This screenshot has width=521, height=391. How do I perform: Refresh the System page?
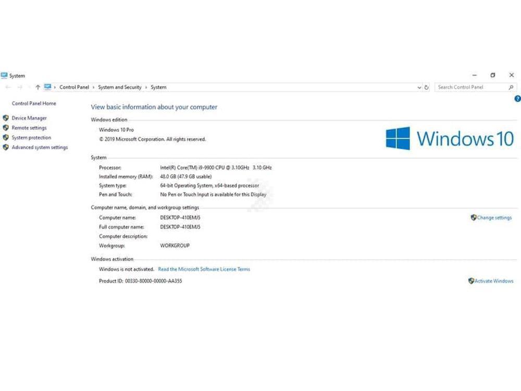coord(427,88)
